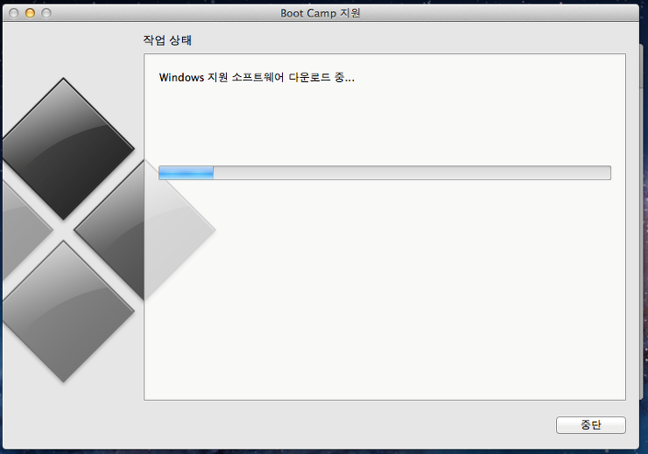Click the yellow minimize window button
648x454 pixels.
[x=30, y=13]
